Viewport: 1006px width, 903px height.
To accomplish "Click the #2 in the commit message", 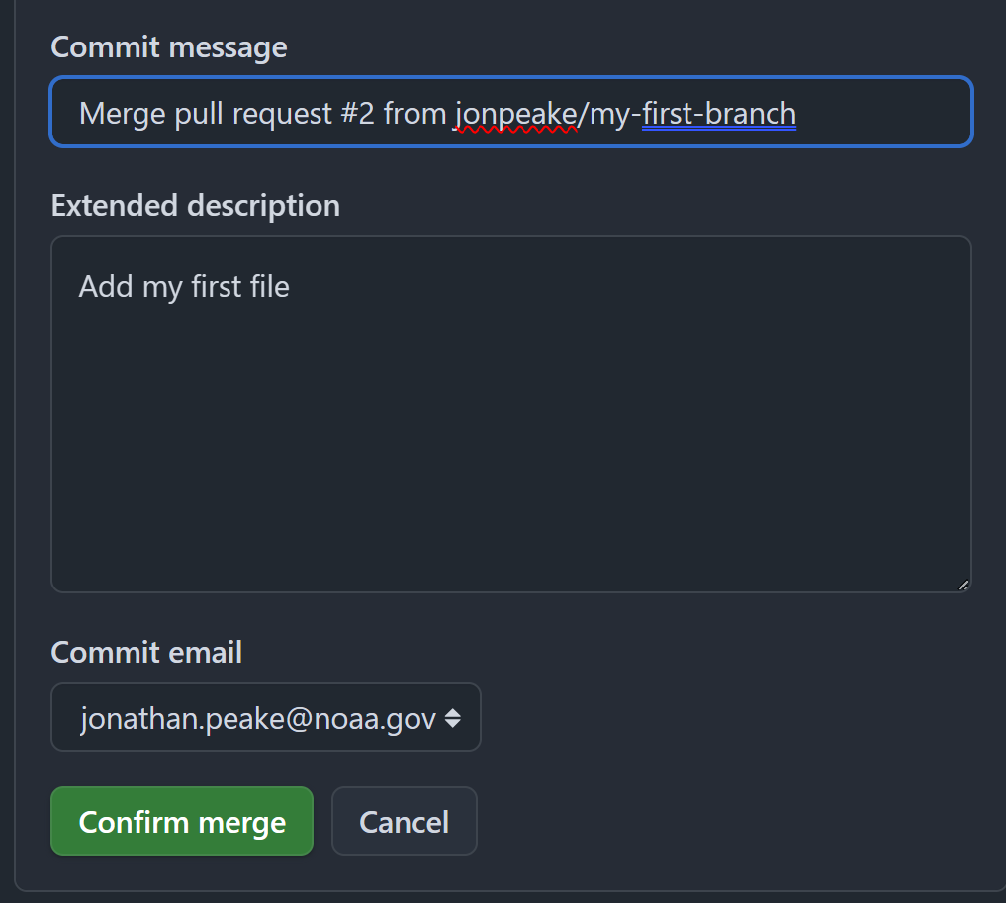I will [357, 114].
